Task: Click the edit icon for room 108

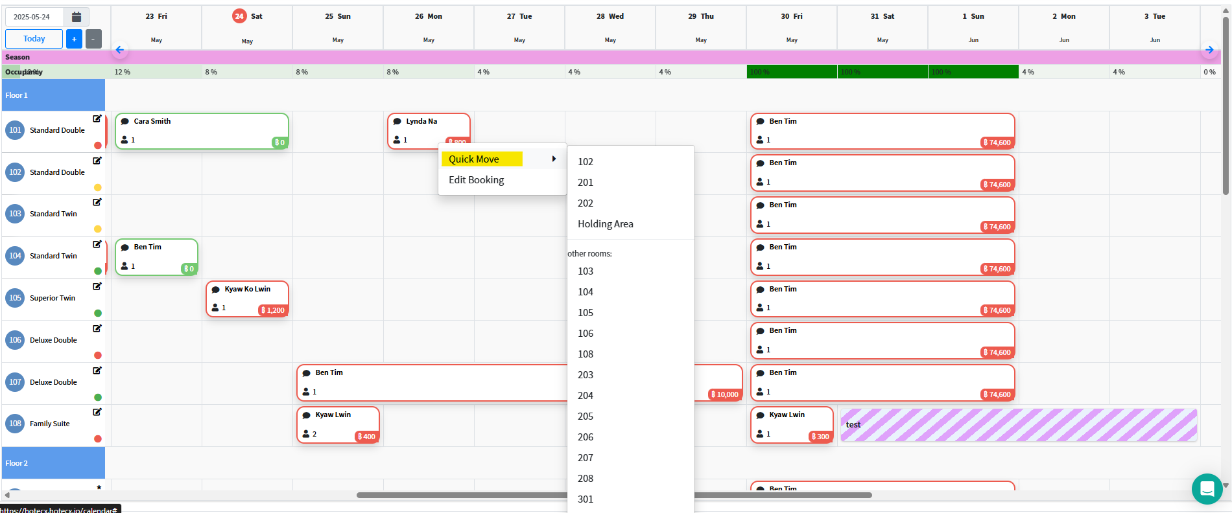Action: pyautogui.click(x=97, y=412)
